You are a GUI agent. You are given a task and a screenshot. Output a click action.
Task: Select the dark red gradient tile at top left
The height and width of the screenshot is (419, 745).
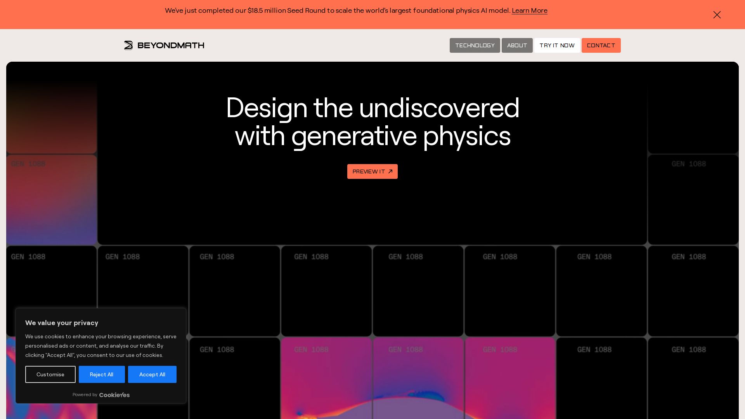51,116
